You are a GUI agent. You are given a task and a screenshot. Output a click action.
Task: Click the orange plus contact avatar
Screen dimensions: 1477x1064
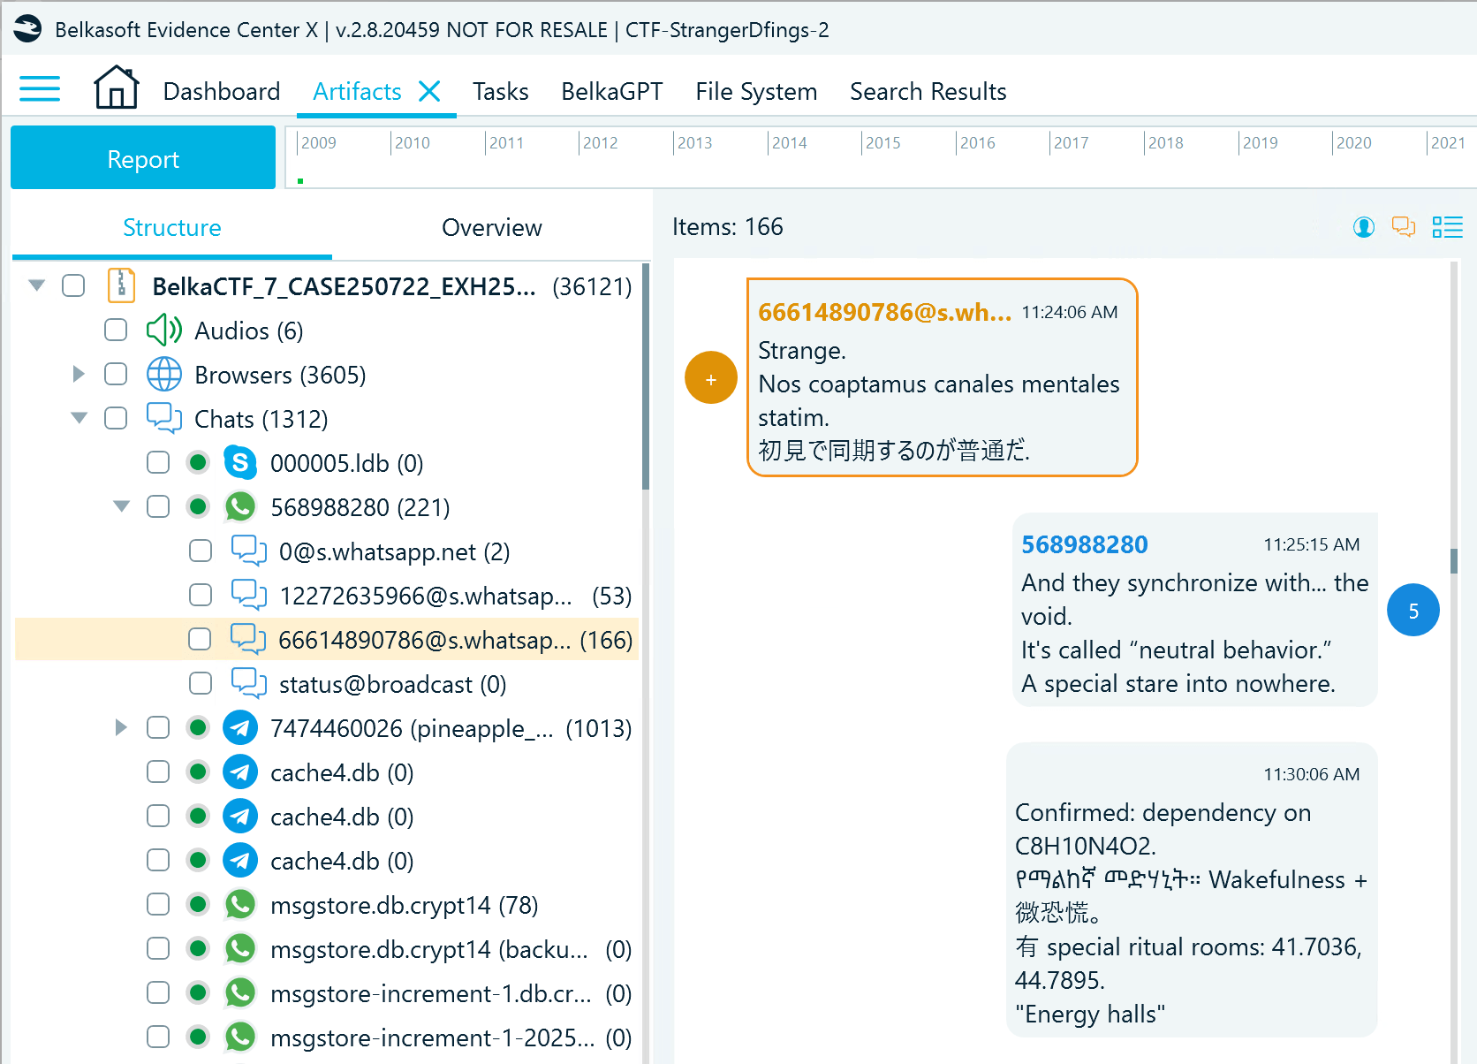pos(711,377)
